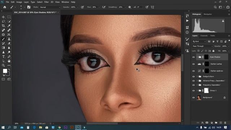Select the Eraser tool
This screenshot has height=130, width=231.
(9, 43)
